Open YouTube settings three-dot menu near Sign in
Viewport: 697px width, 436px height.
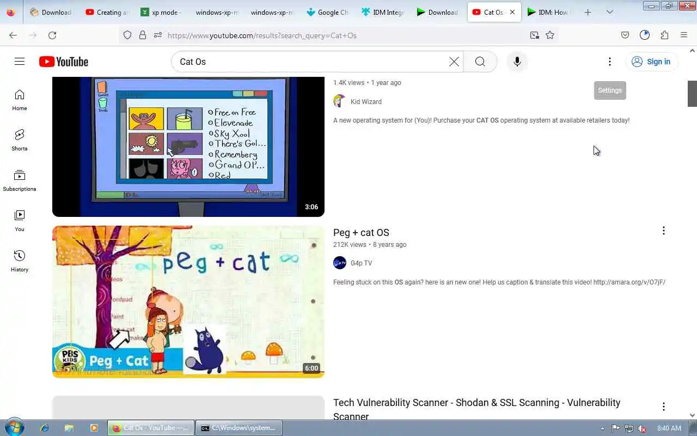[x=610, y=62]
